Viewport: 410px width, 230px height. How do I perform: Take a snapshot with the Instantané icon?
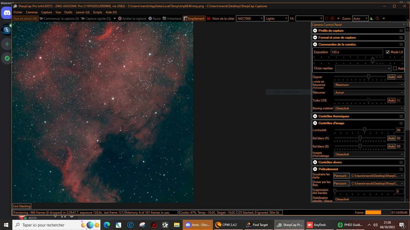164,18
